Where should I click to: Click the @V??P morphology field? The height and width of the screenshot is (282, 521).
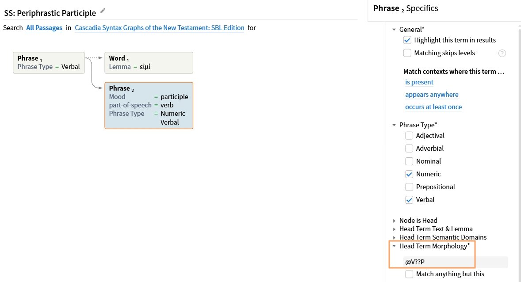456,262
